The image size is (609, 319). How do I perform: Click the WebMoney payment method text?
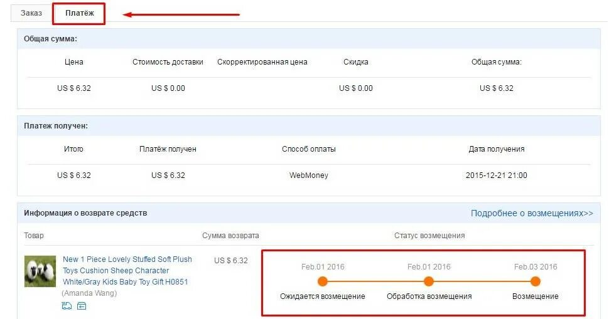point(308,175)
